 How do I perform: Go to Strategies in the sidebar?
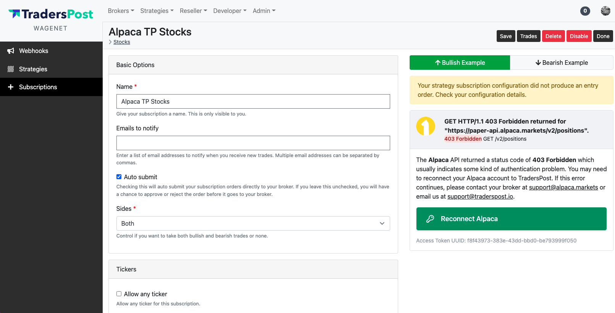point(51,69)
